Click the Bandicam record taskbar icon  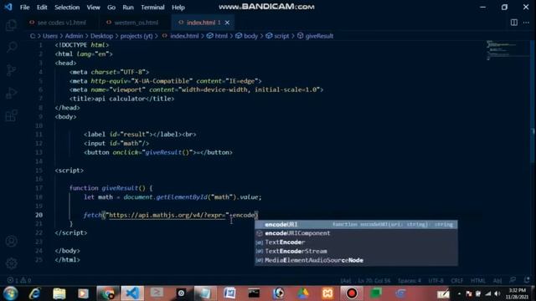[352, 293]
